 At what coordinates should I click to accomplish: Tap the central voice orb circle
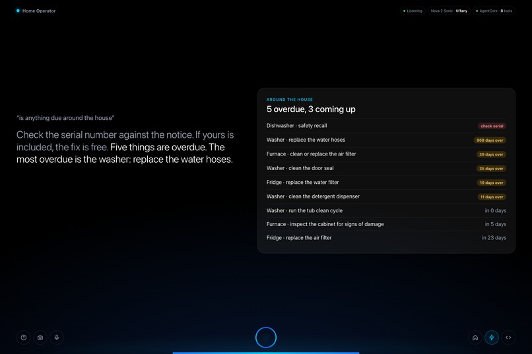pos(265,338)
